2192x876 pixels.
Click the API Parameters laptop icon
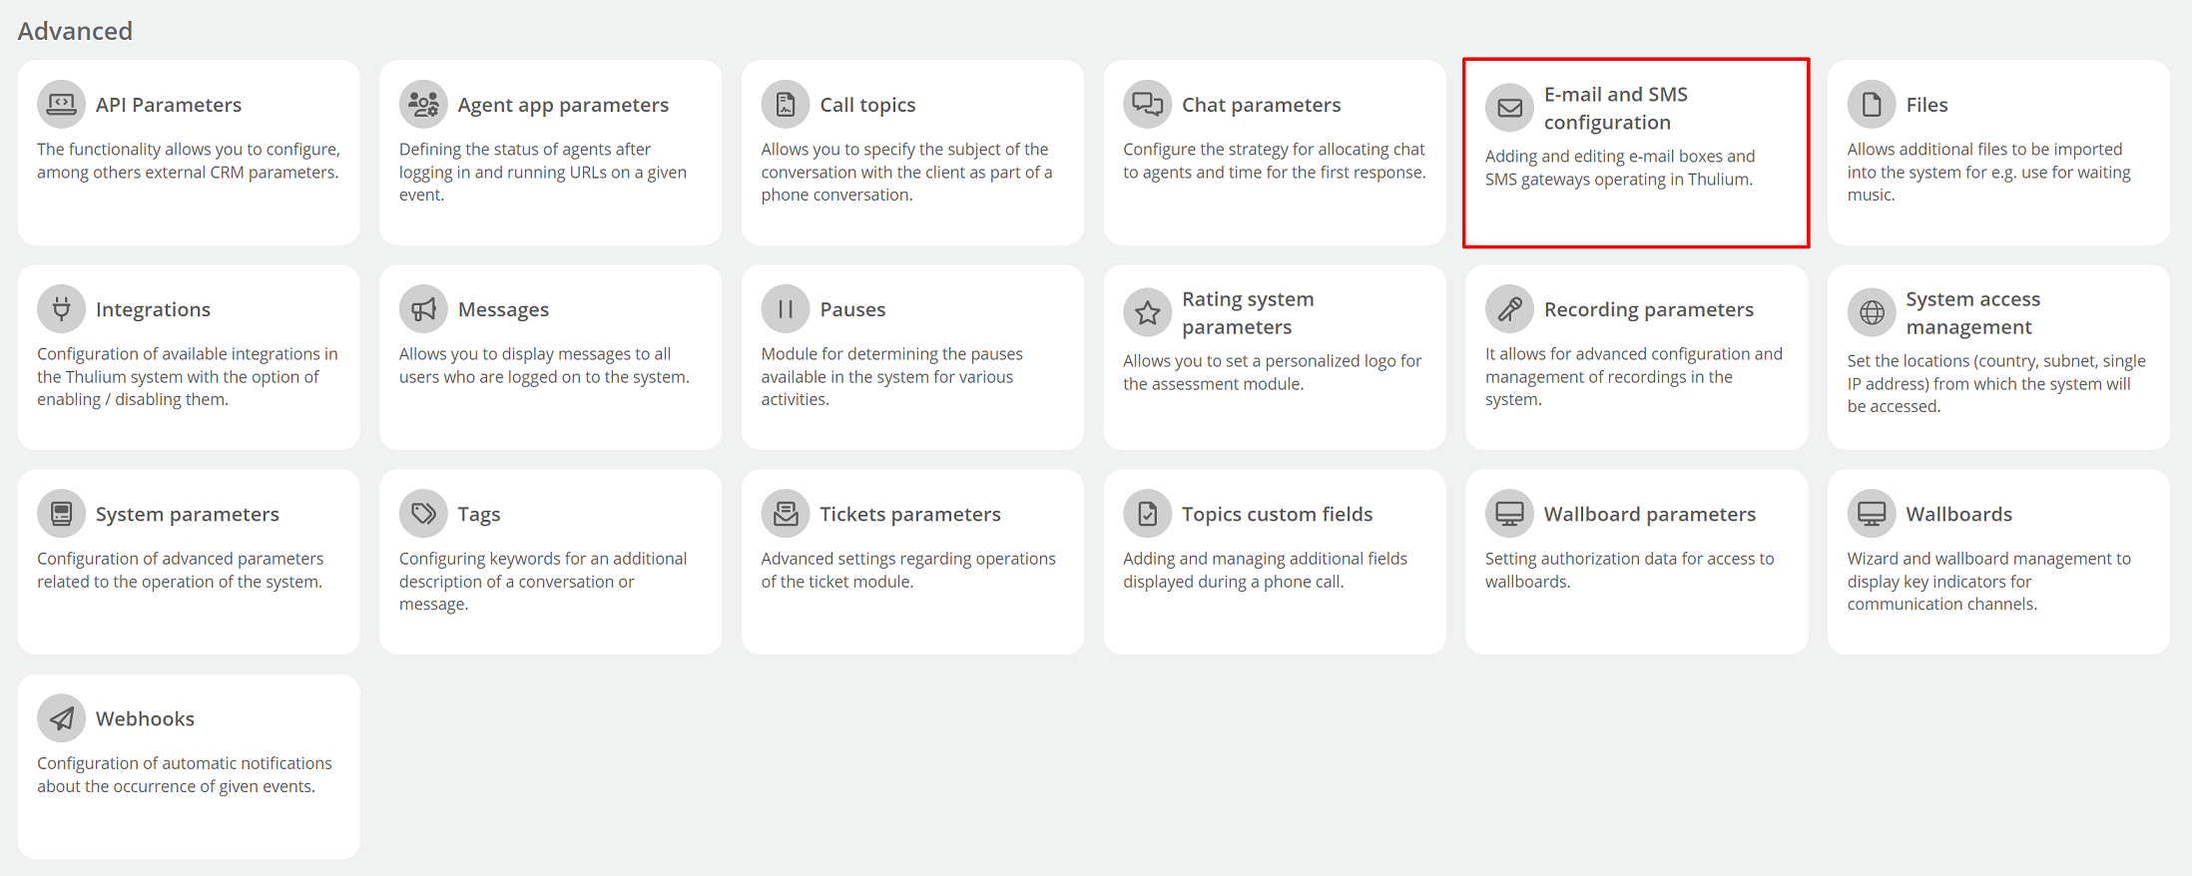click(61, 104)
